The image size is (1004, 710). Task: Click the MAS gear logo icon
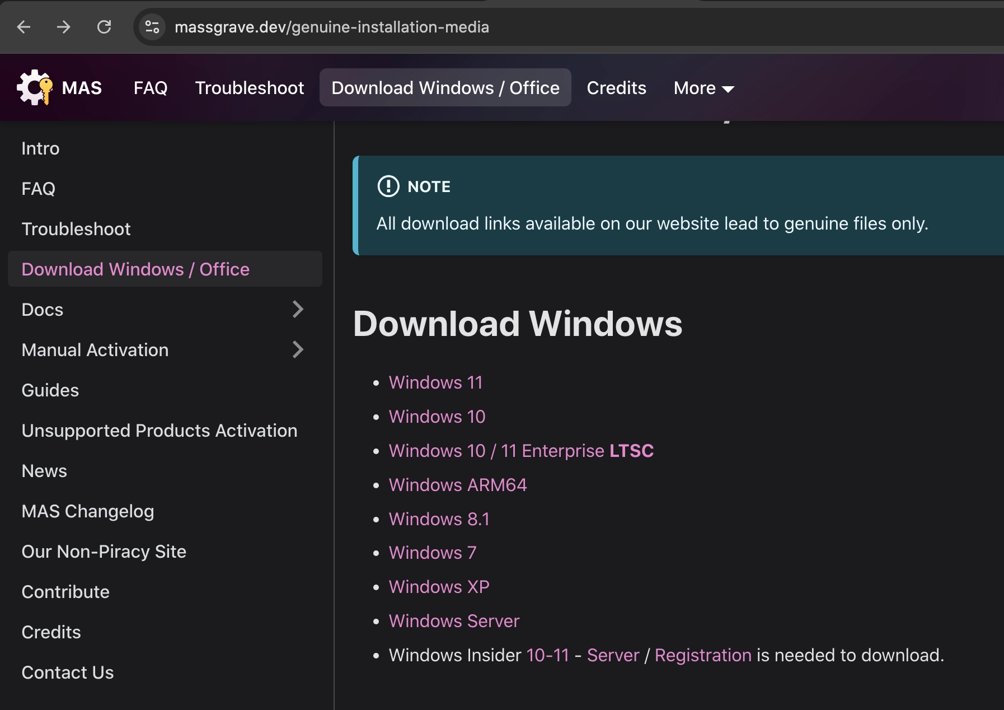(x=35, y=87)
